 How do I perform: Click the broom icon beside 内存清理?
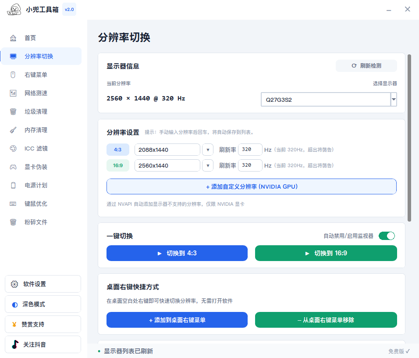(13, 130)
